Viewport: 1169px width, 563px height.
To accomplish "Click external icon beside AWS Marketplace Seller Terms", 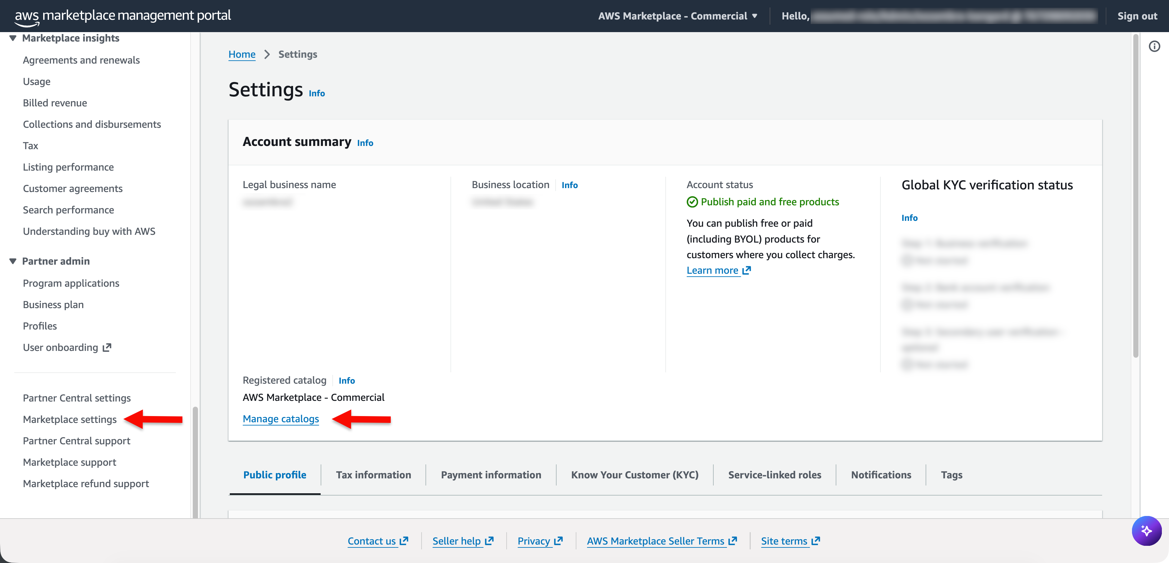I will pyautogui.click(x=732, y=541).
